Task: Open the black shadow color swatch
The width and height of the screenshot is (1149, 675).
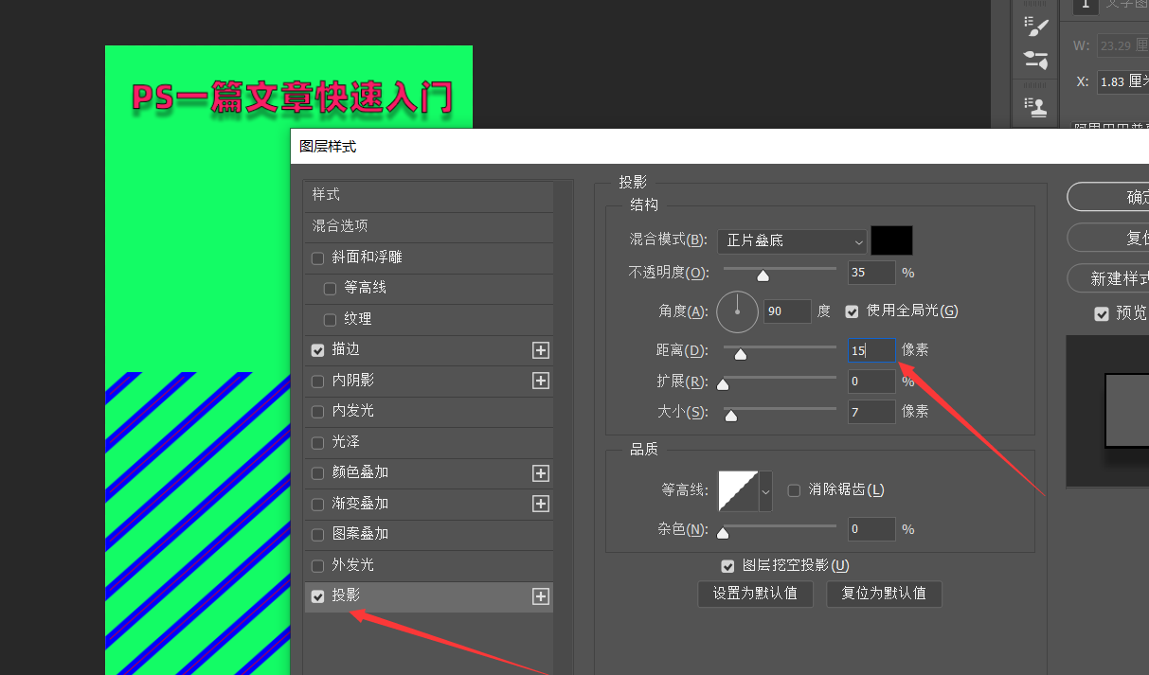Action: [891, 240]
